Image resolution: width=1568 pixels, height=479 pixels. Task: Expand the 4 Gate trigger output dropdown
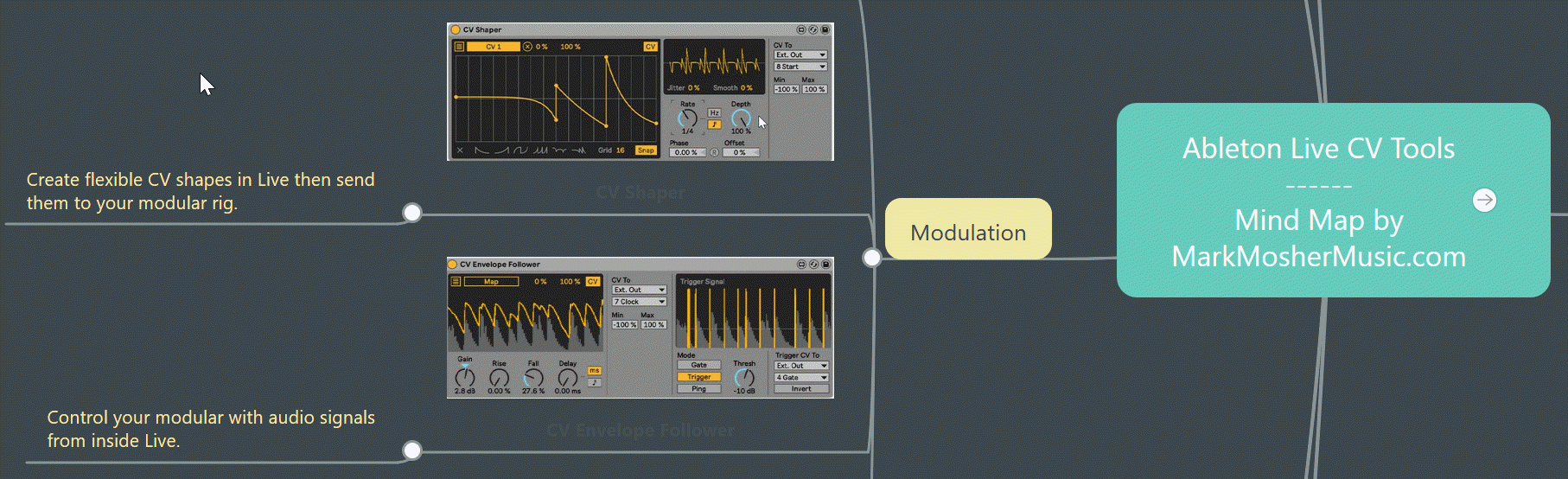click(x=801, y=378)
